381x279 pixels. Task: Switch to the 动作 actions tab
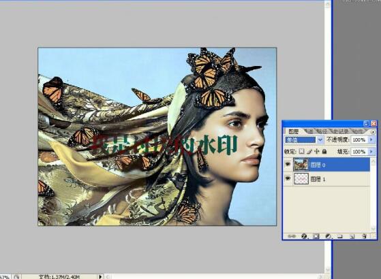coord(358,131)
